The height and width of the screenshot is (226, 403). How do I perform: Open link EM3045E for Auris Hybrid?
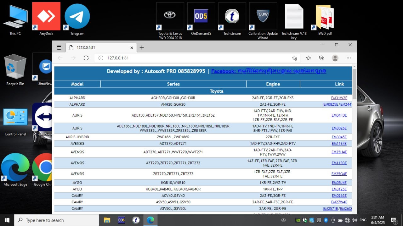[x=339, y=137]
